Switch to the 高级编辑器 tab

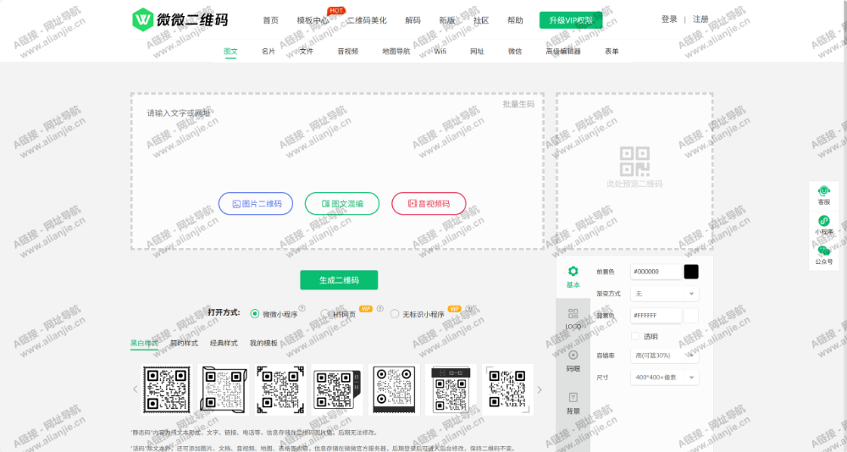[563, 52]
